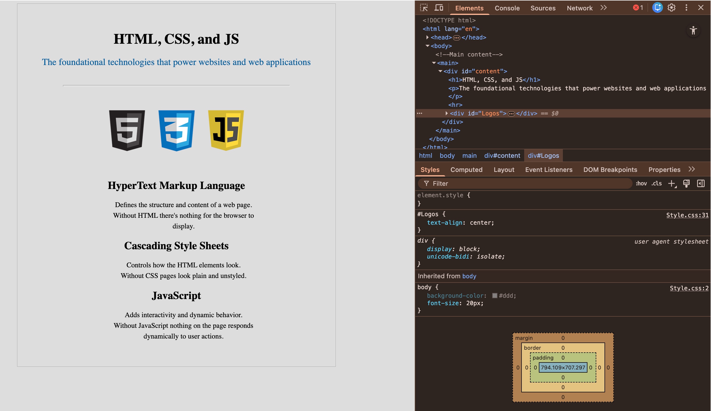Screen dimensions: 711x411
Task: Toggle the device emulation toolbar
Action: (x=439, y=8)
